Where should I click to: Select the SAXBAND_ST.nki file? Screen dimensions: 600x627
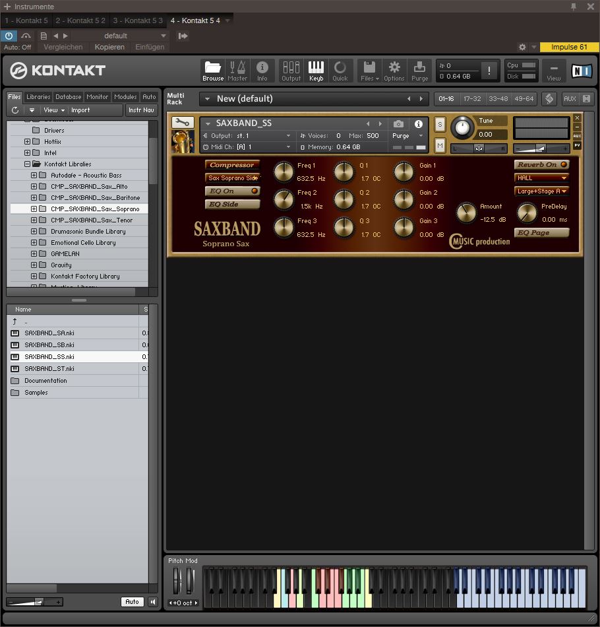click(49, 369)
